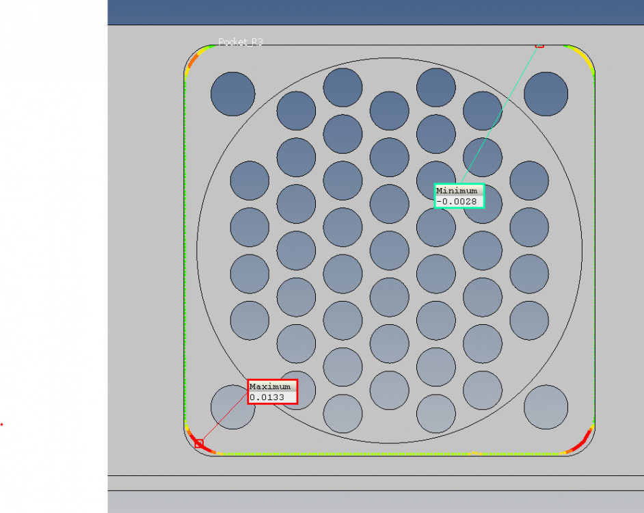Click red square marker at maximum deviation point
The height and width of the screenshot is (513, 644).
[x=199, y=444]
